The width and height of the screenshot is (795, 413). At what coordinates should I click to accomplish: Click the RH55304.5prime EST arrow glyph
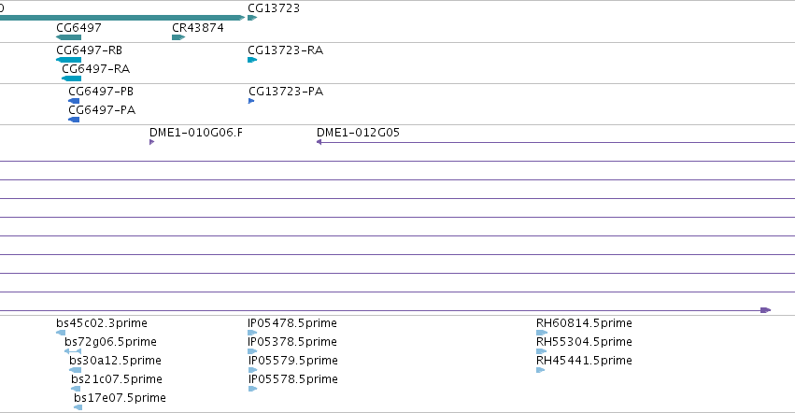tap(542, 351)
